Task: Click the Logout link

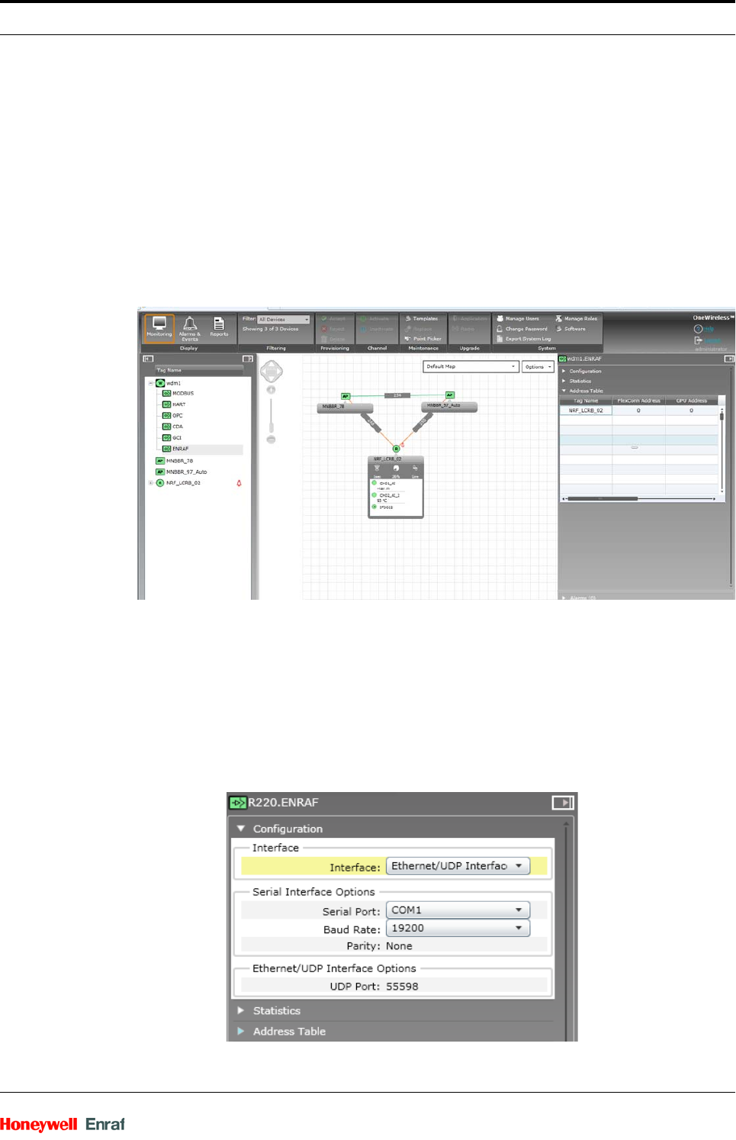Action: point(707,340)
